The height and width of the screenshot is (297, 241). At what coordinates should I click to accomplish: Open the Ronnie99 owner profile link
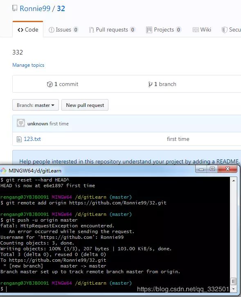pyautogui.click(x=35, y=9)
